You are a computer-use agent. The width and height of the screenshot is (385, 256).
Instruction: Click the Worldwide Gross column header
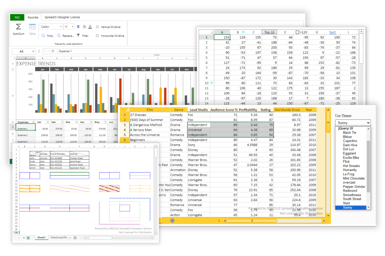coord(287,110)
